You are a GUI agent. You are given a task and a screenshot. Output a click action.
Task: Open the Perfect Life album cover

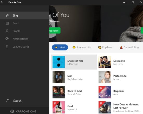pyautogui.click(x=105, y=77)
